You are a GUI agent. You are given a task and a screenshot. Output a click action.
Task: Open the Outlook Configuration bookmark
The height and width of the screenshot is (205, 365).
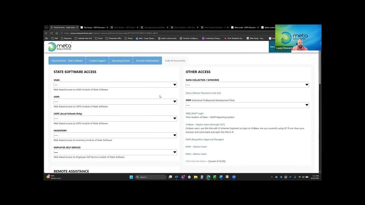pos(189,38)
